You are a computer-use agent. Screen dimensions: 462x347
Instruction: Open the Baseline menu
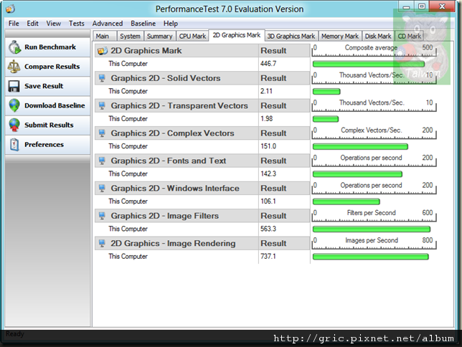coord(143,24)
